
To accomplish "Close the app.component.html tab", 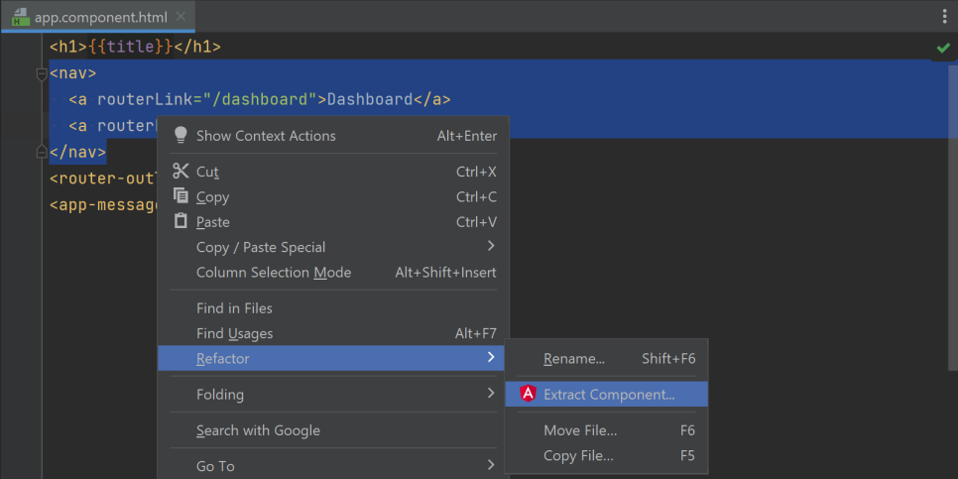I will point(180,18).
